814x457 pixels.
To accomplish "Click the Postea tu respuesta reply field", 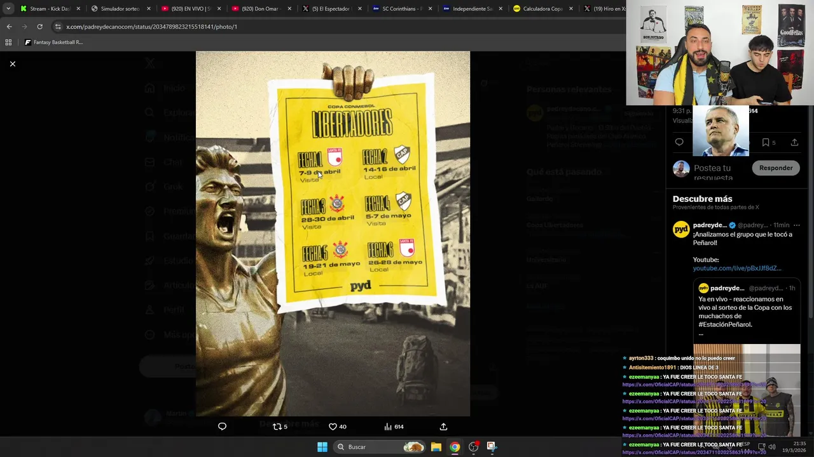I will point(719,172).
